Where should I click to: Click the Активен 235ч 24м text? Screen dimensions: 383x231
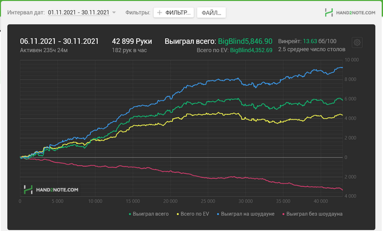pos(44,50)
